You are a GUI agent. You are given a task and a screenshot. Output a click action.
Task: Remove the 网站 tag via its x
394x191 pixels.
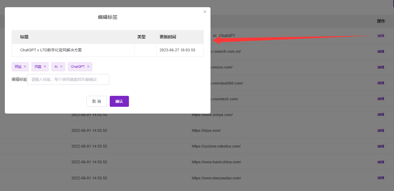pos(25,66)
